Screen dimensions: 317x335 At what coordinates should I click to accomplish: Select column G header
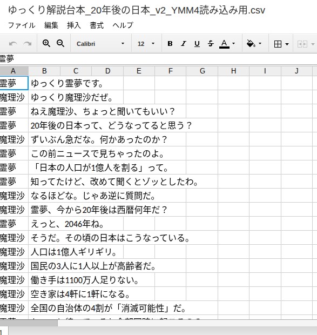[202, 71]
